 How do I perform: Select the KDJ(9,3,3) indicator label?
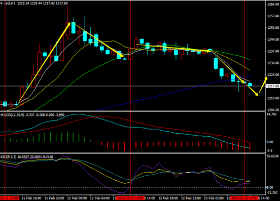[x=9, y=157]
